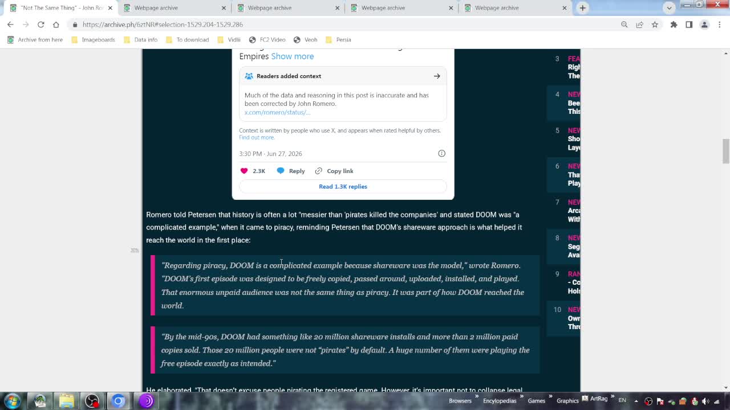Open Chrome extensions puzzle icon
The image size is (730, 410).
coord(674,24)
